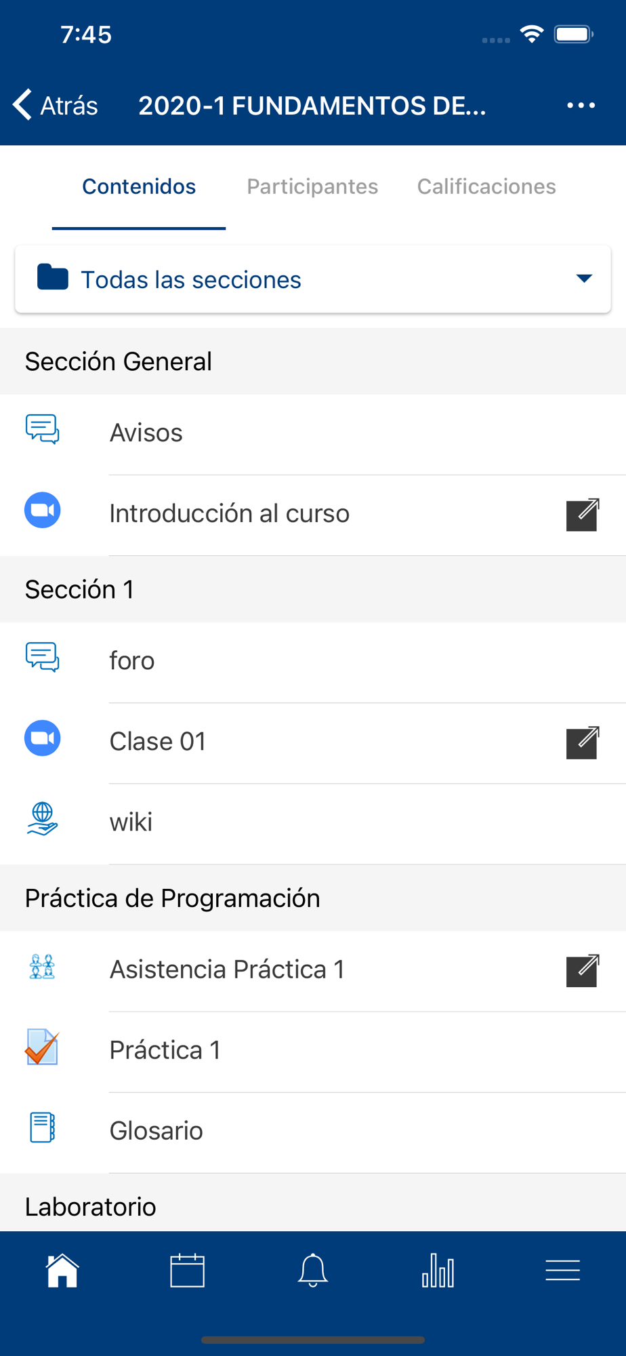Expand the Todas las secciones dropdown
This screenshot has height=1356, width=626.
[x=313, y=279]
